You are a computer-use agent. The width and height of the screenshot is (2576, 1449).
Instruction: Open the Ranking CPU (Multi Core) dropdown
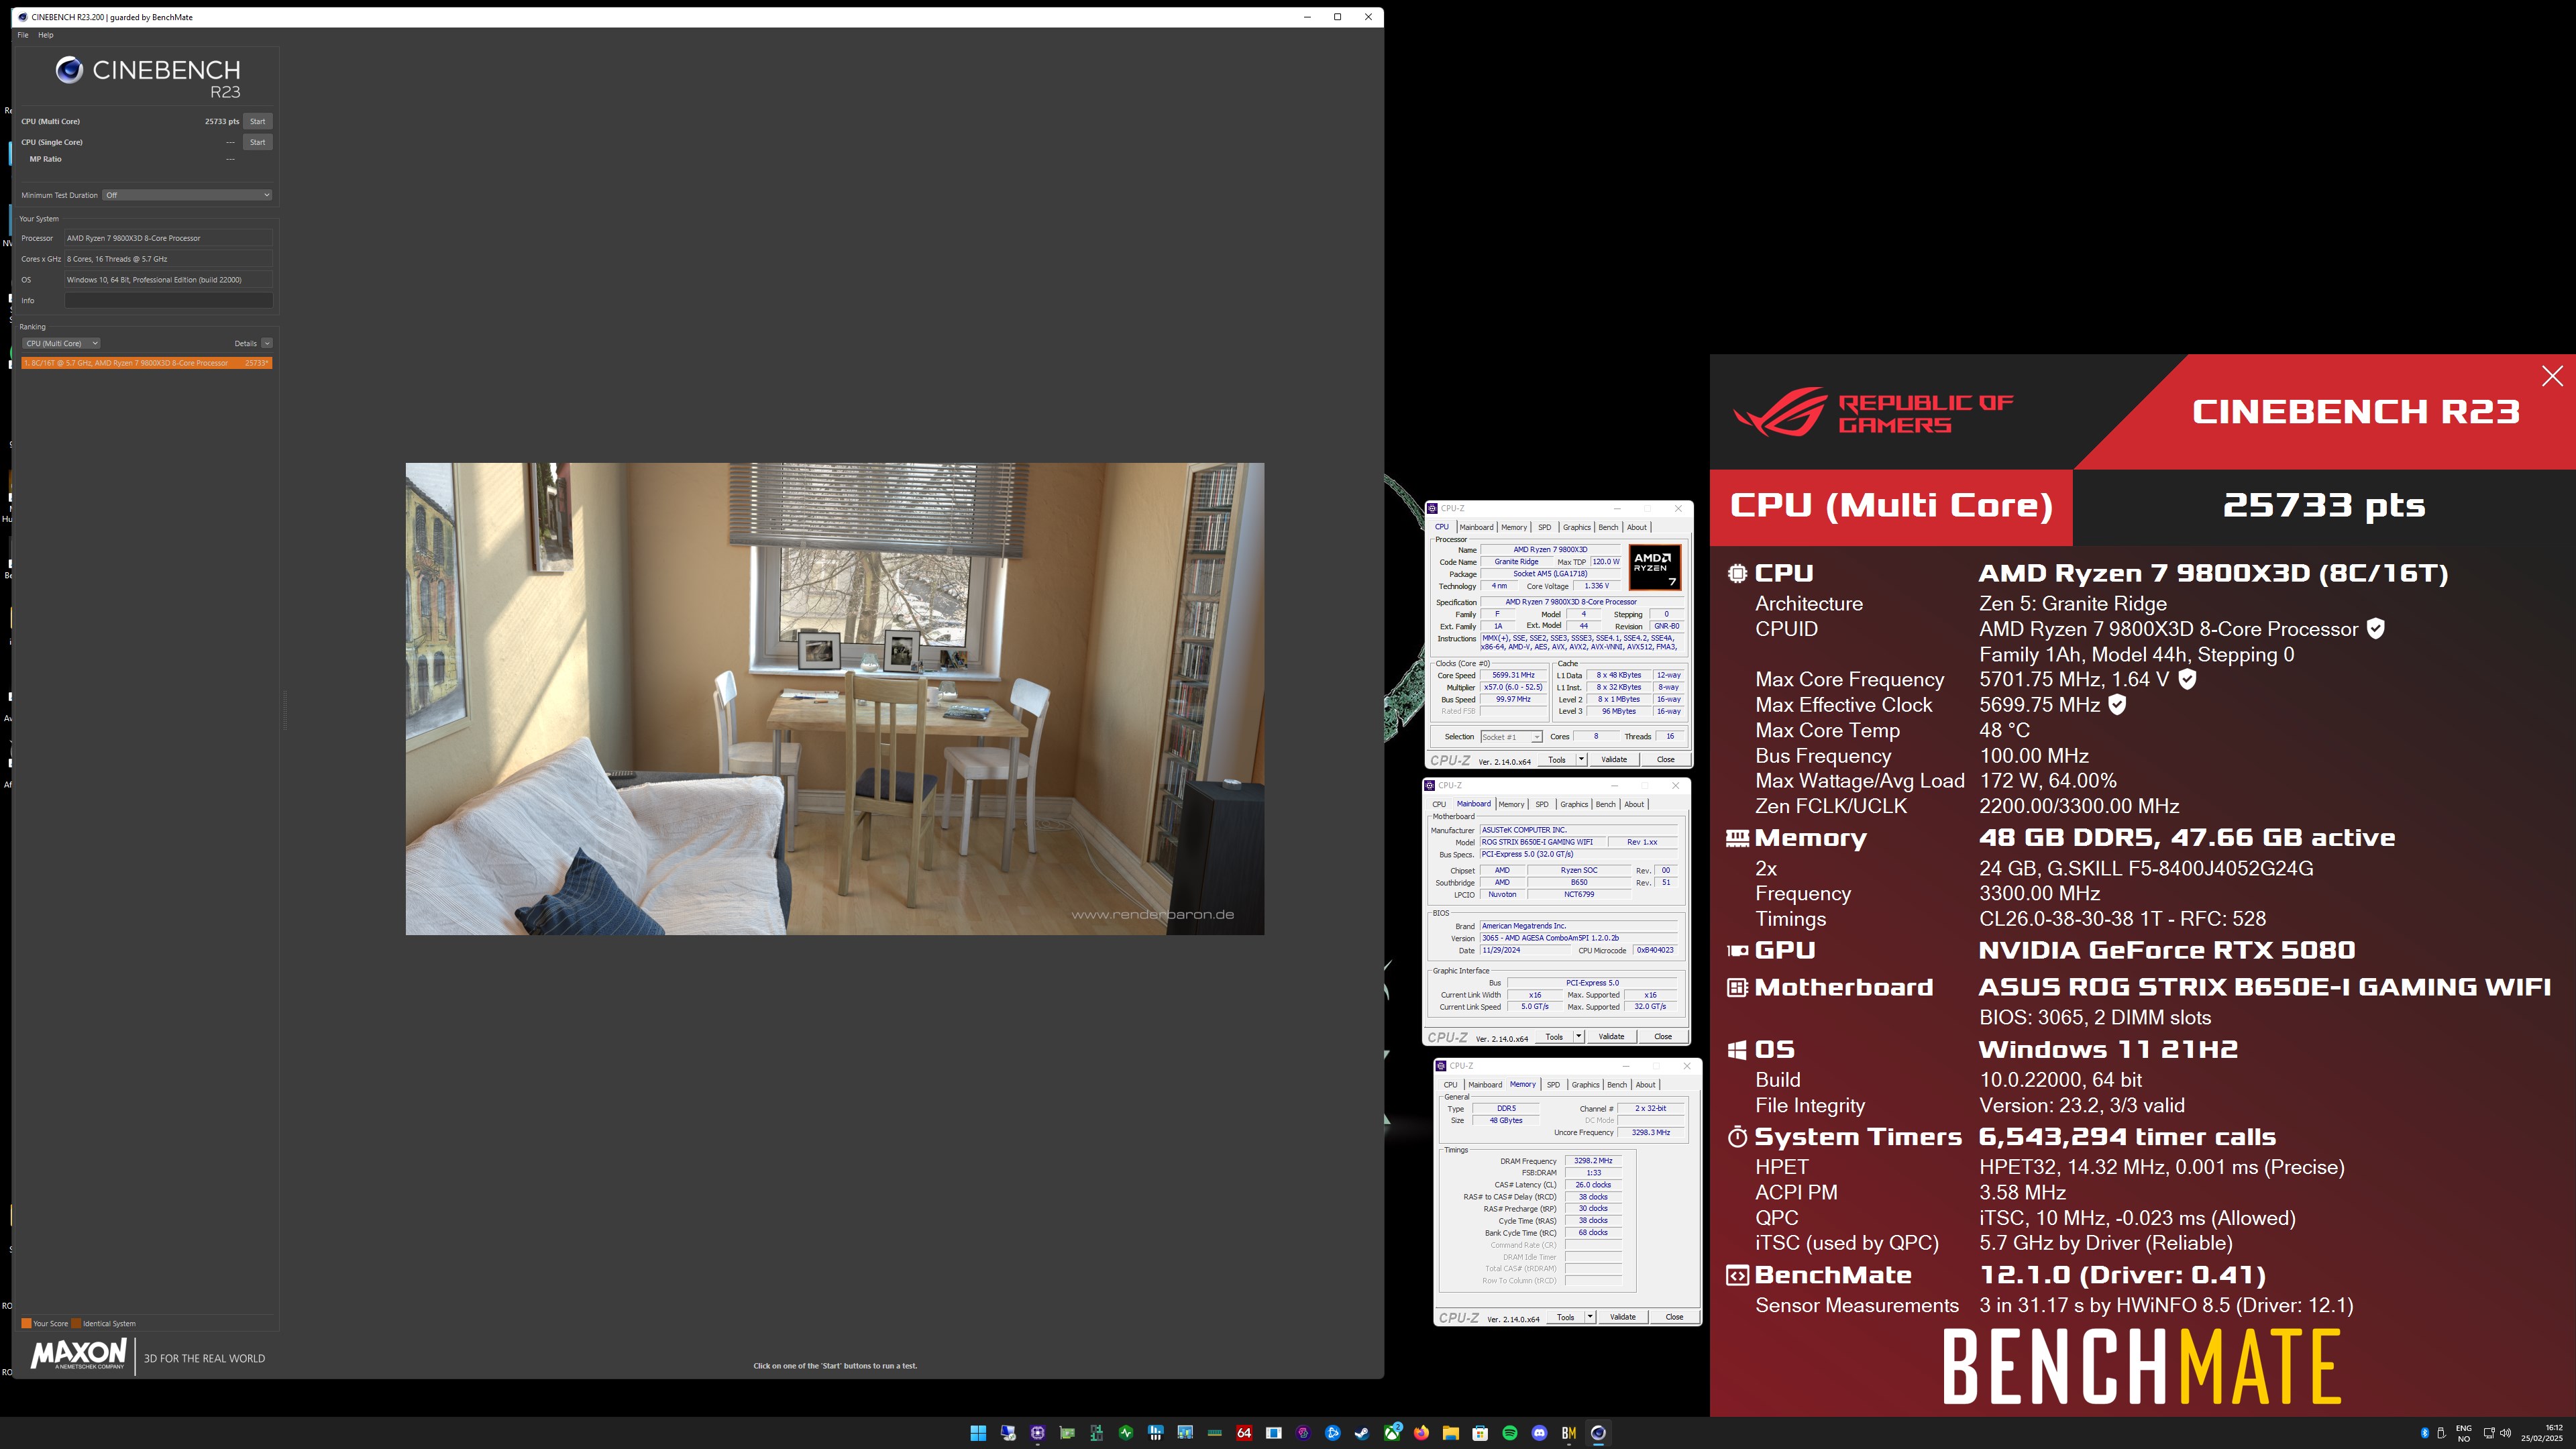pos(61,343)
